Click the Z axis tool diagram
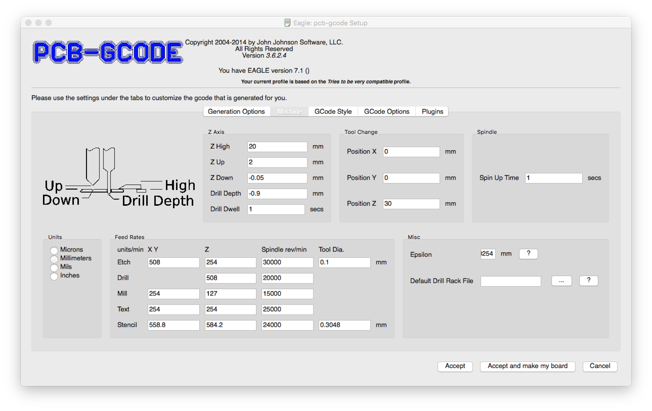 118,177
